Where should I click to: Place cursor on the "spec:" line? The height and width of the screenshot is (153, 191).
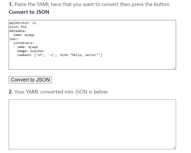[x=14, y=39]
